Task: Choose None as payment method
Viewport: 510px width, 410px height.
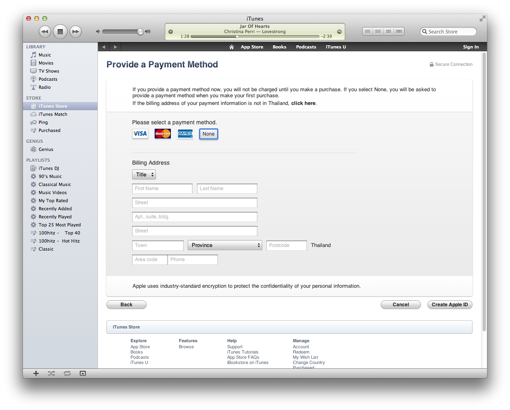Action: [x=209, y=134]
